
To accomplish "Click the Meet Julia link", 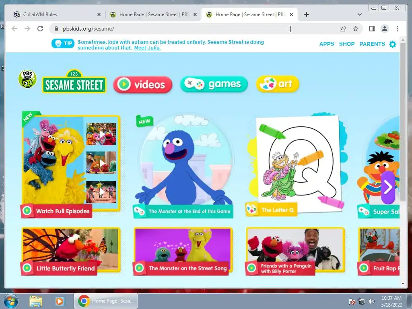I will (x=147, y=48).
